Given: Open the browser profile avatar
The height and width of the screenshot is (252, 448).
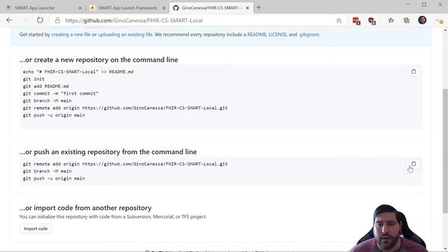Looking at the screenshot, I should point(422,20).
